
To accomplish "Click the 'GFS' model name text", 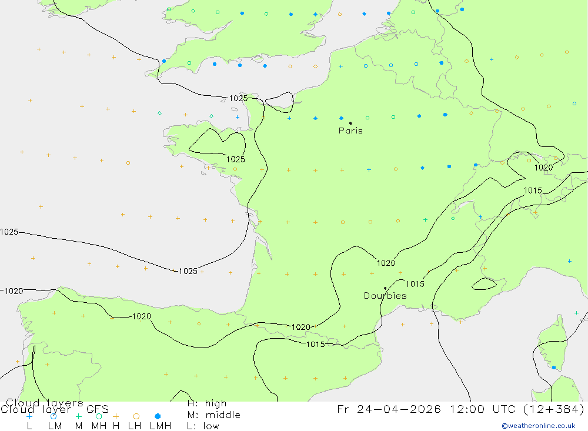I will 98,409.
